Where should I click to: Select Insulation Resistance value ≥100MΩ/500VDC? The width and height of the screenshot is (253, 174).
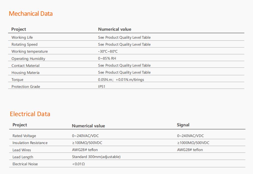pyautogui.click(x=87, y=143)
